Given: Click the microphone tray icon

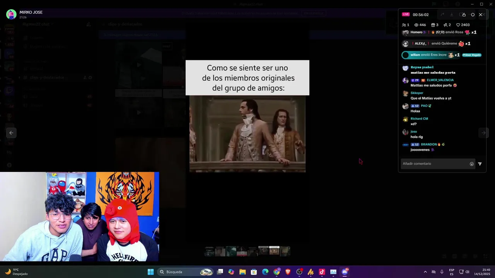Looking at the screenshot, I should [442, 272].
